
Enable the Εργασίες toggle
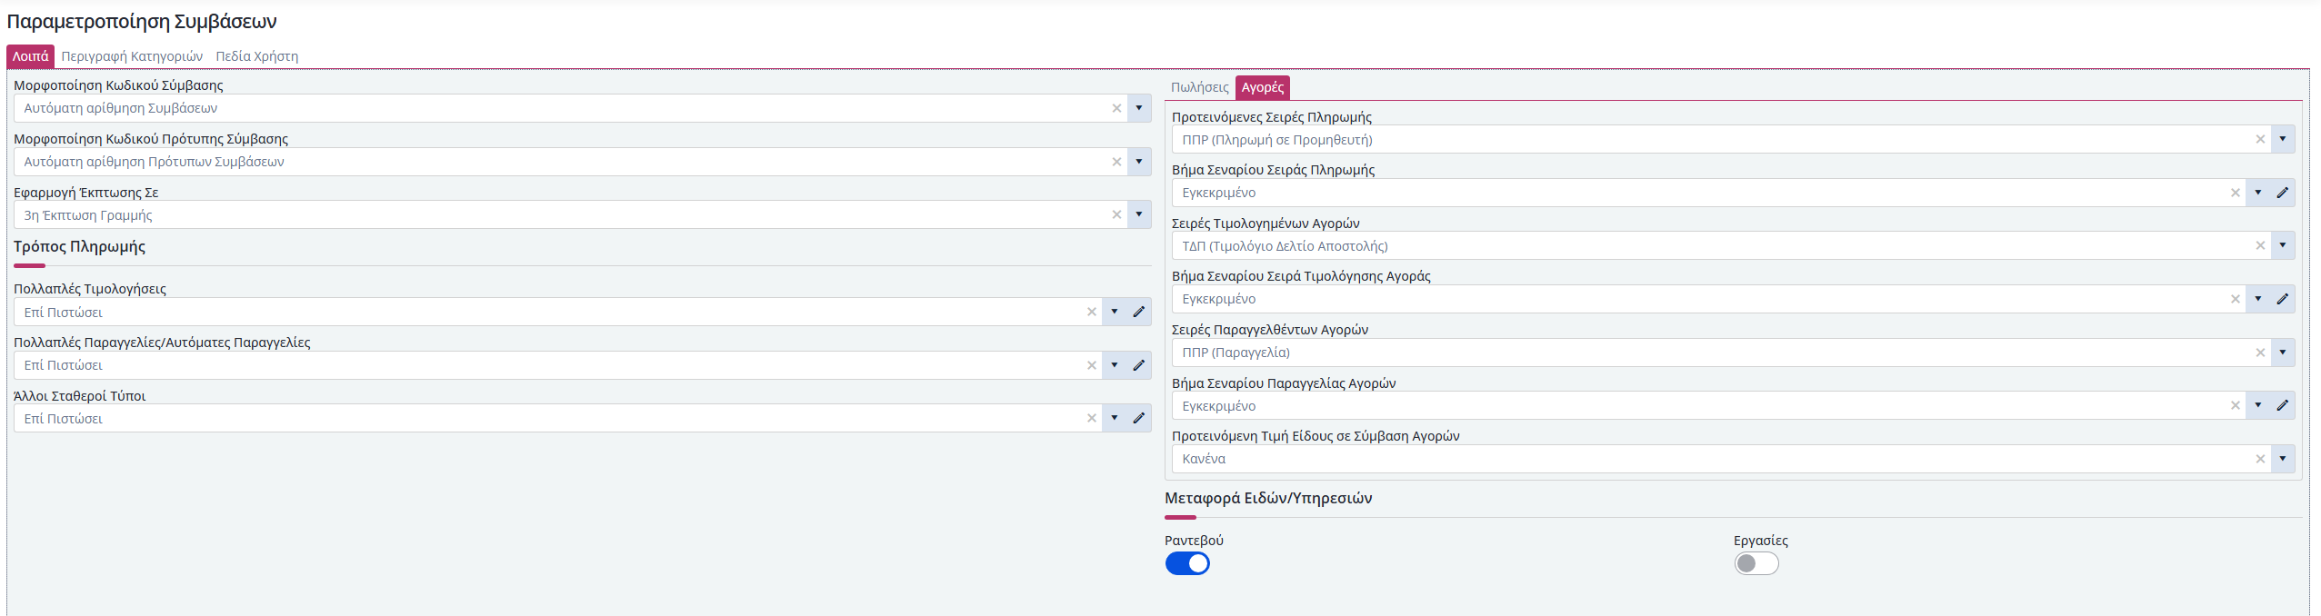[1756, 563]
